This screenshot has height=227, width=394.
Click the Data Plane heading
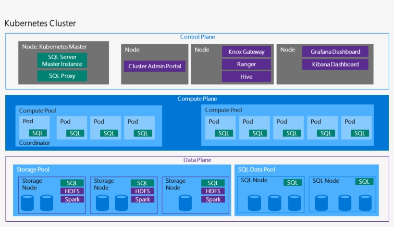pyautogui.click(x=197, y=160)
